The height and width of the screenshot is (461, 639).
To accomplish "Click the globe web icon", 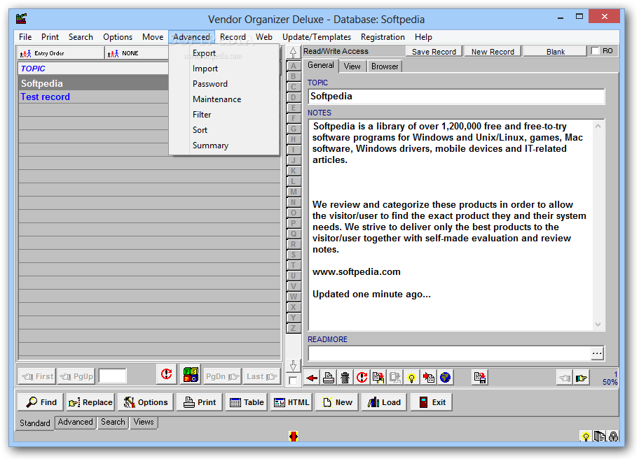I will 445,378.
